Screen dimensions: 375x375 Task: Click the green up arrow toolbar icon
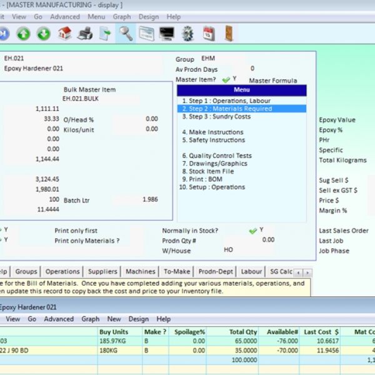[x=23, y=34]
